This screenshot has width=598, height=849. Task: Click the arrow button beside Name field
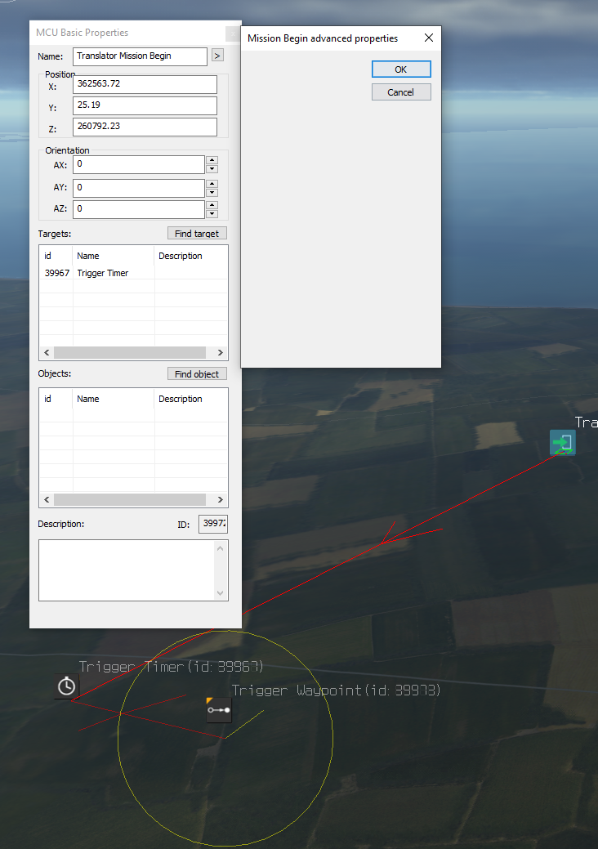(217, 56)
